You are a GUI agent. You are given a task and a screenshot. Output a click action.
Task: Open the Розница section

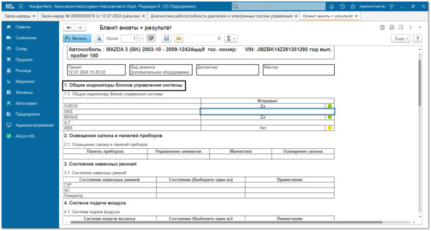tap(23, 71)
